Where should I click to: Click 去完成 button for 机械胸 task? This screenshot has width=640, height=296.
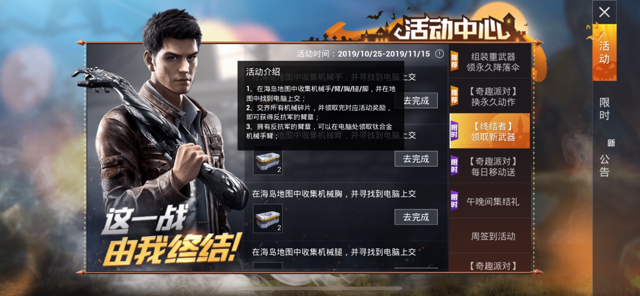click(416, 217)
